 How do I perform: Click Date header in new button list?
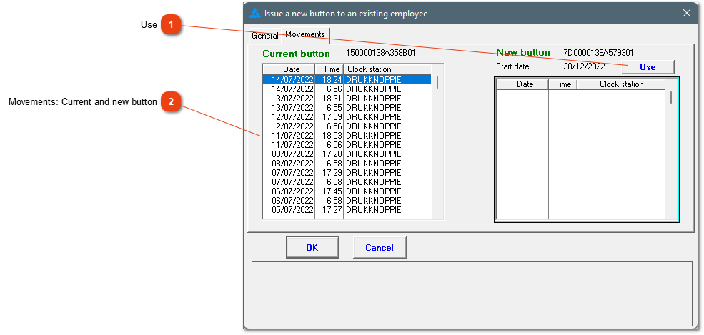point(522,84)
